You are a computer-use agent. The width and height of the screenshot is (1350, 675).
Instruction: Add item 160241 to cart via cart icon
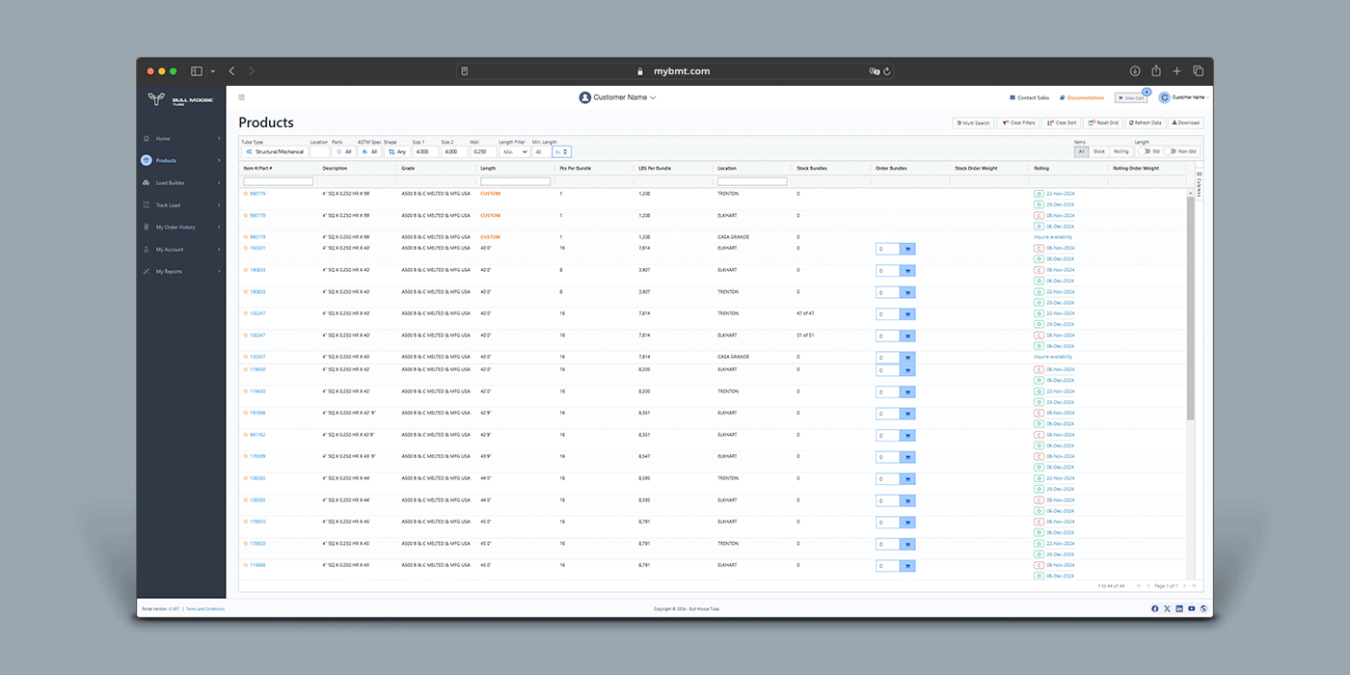(x=907, y=249)
